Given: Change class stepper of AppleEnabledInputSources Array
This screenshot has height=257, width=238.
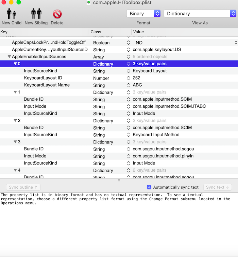Looking at the screenshot, I should click(129, 56).
